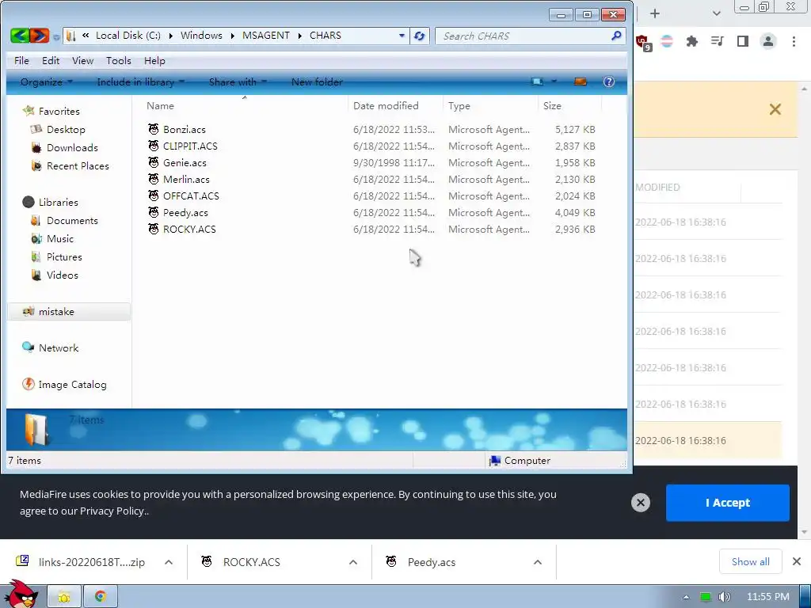Open the Chrome Extensions puzzle icon
Image resolution: width=811 pixels, height=608 pixels.
click(691, 41)
